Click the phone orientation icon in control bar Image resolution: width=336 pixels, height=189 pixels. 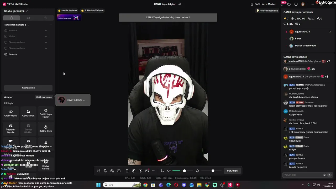click(127, 171)
